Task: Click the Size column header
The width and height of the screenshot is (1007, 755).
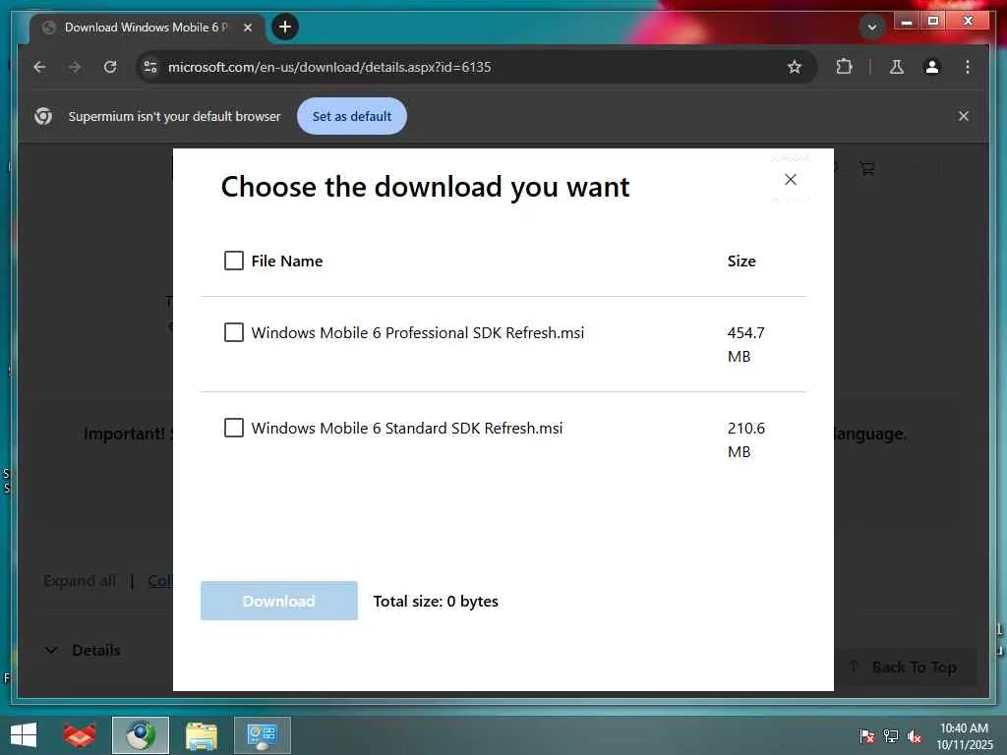Action: [741, 261]
